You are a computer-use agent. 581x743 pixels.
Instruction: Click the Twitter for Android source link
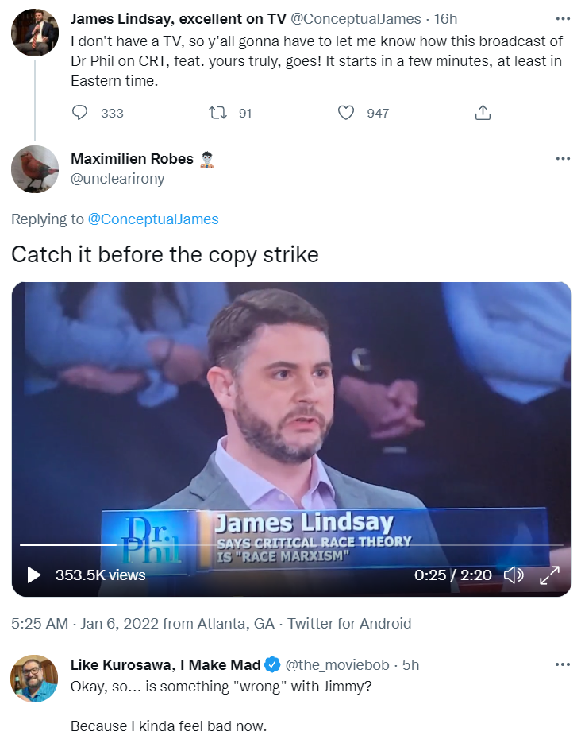(x=349, y=623)
